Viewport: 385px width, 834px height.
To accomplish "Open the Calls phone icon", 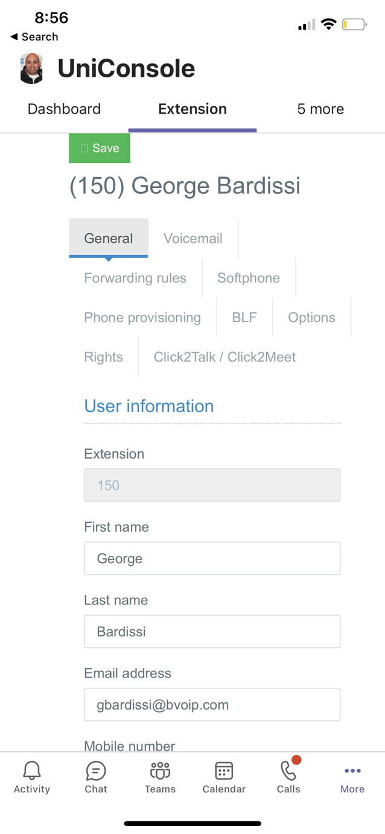I will pyautogui.click(x=288, y=771).
